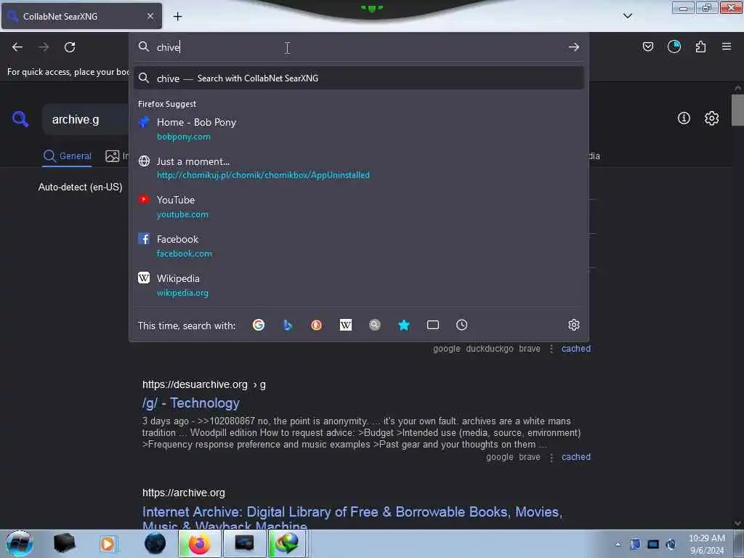
Task: Select the YouTube suggestion
Action: pos(359,207)
